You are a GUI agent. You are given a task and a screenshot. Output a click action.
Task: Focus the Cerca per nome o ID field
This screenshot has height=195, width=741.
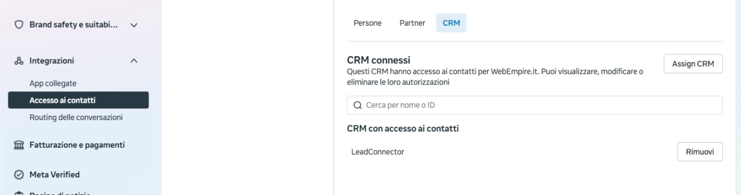point(535,105)
